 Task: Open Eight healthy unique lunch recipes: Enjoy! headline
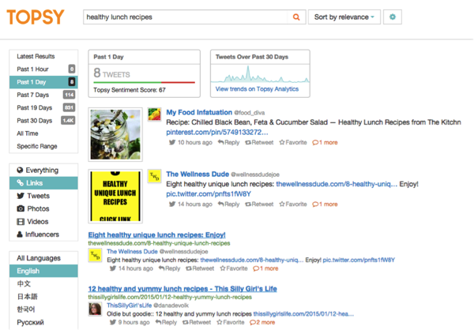(157, 234)
